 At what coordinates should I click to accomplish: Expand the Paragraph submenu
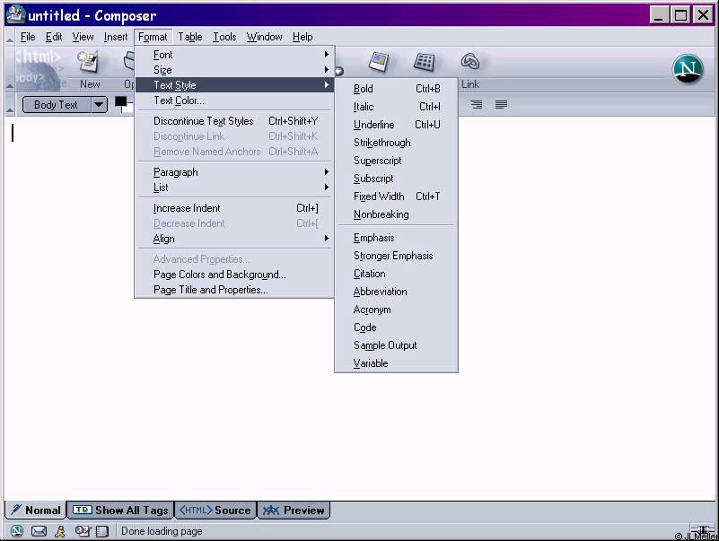(235, 172)
